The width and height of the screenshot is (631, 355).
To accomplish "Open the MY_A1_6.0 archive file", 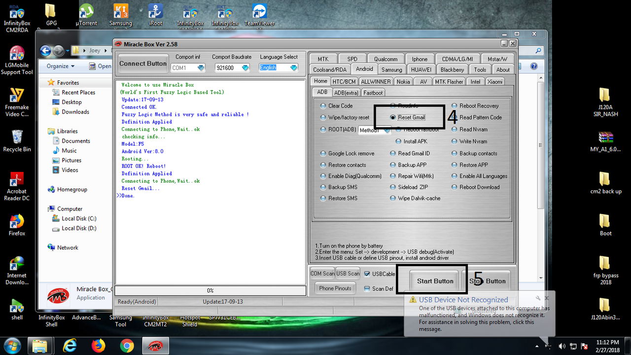I will (605, 142).
